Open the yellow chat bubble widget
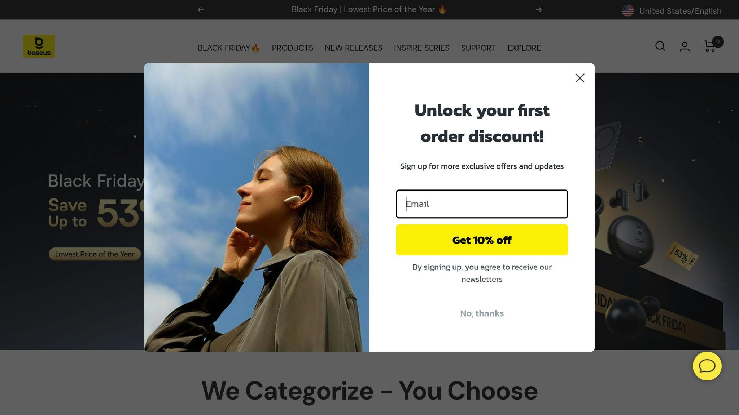This screenshot has width=739, height=415. coord(707,366)
